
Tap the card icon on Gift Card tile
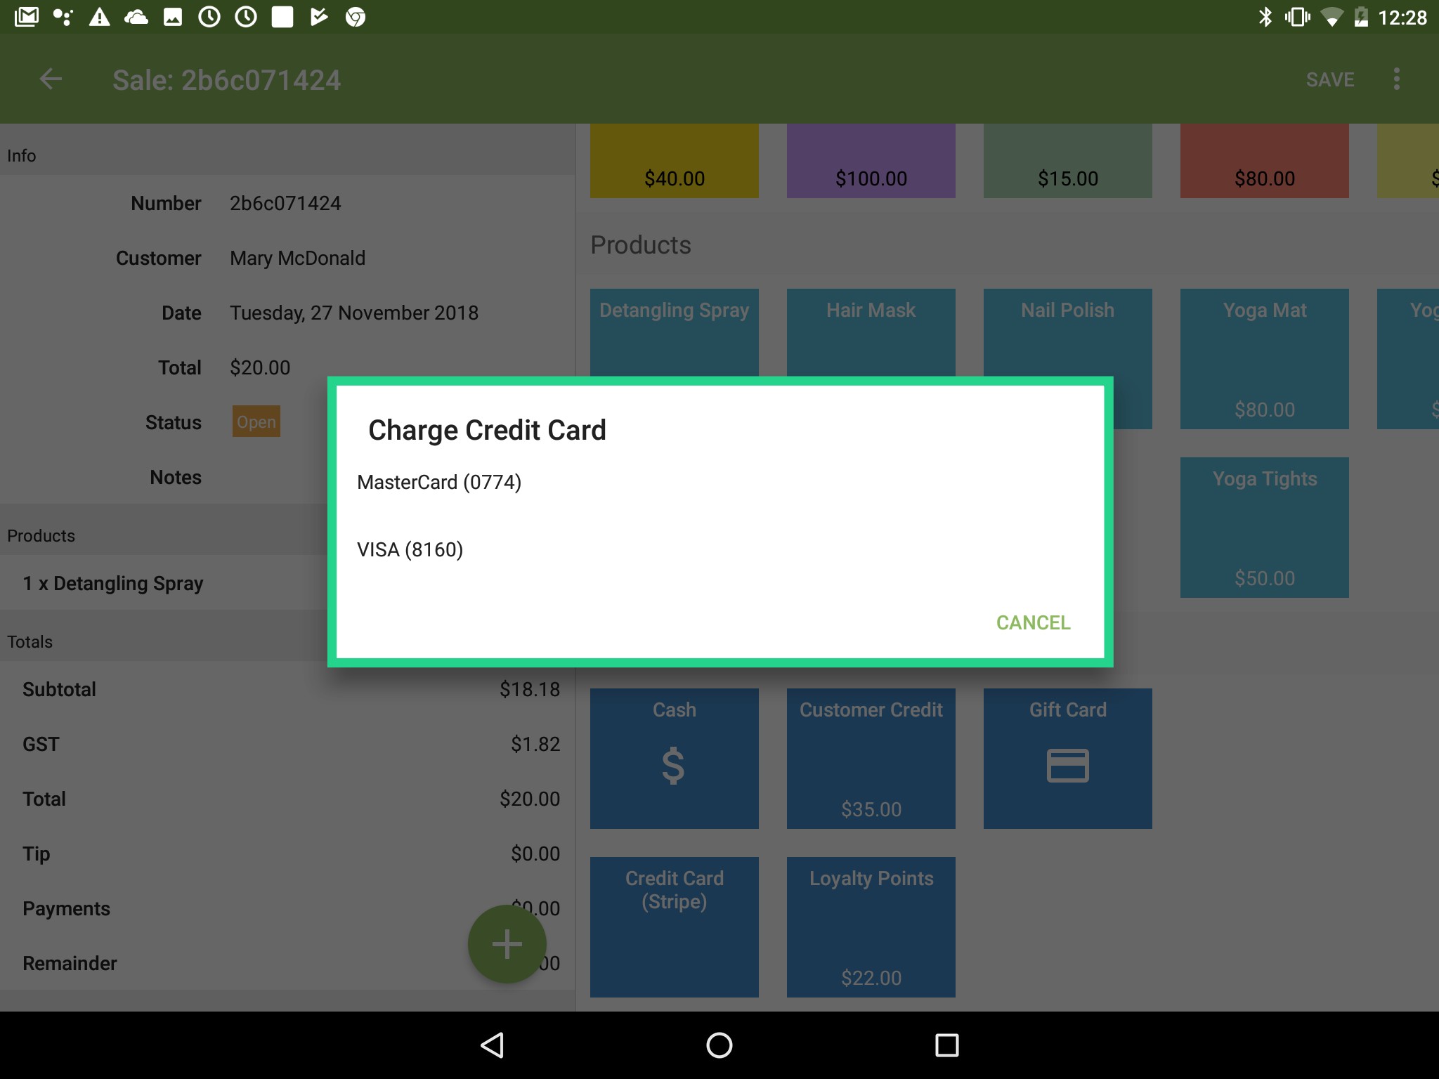coord(1067,765)
